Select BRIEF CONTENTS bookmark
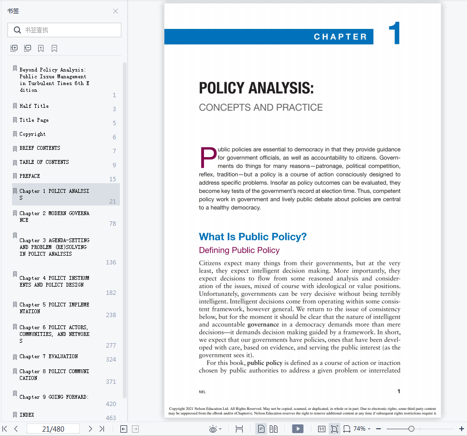 [40, 148]
